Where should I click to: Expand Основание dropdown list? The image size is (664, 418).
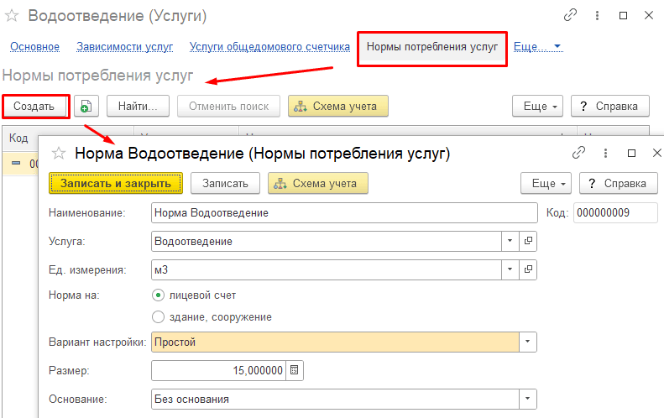tap(528, 399)
